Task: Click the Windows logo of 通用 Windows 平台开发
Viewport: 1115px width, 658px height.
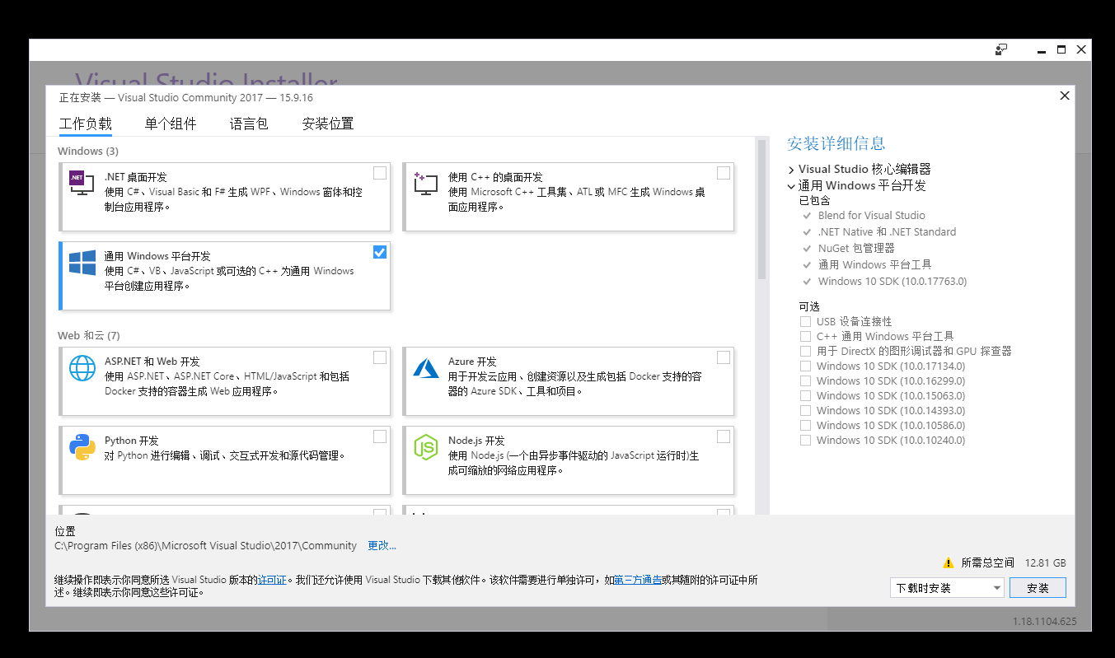Action: [82, 263]
